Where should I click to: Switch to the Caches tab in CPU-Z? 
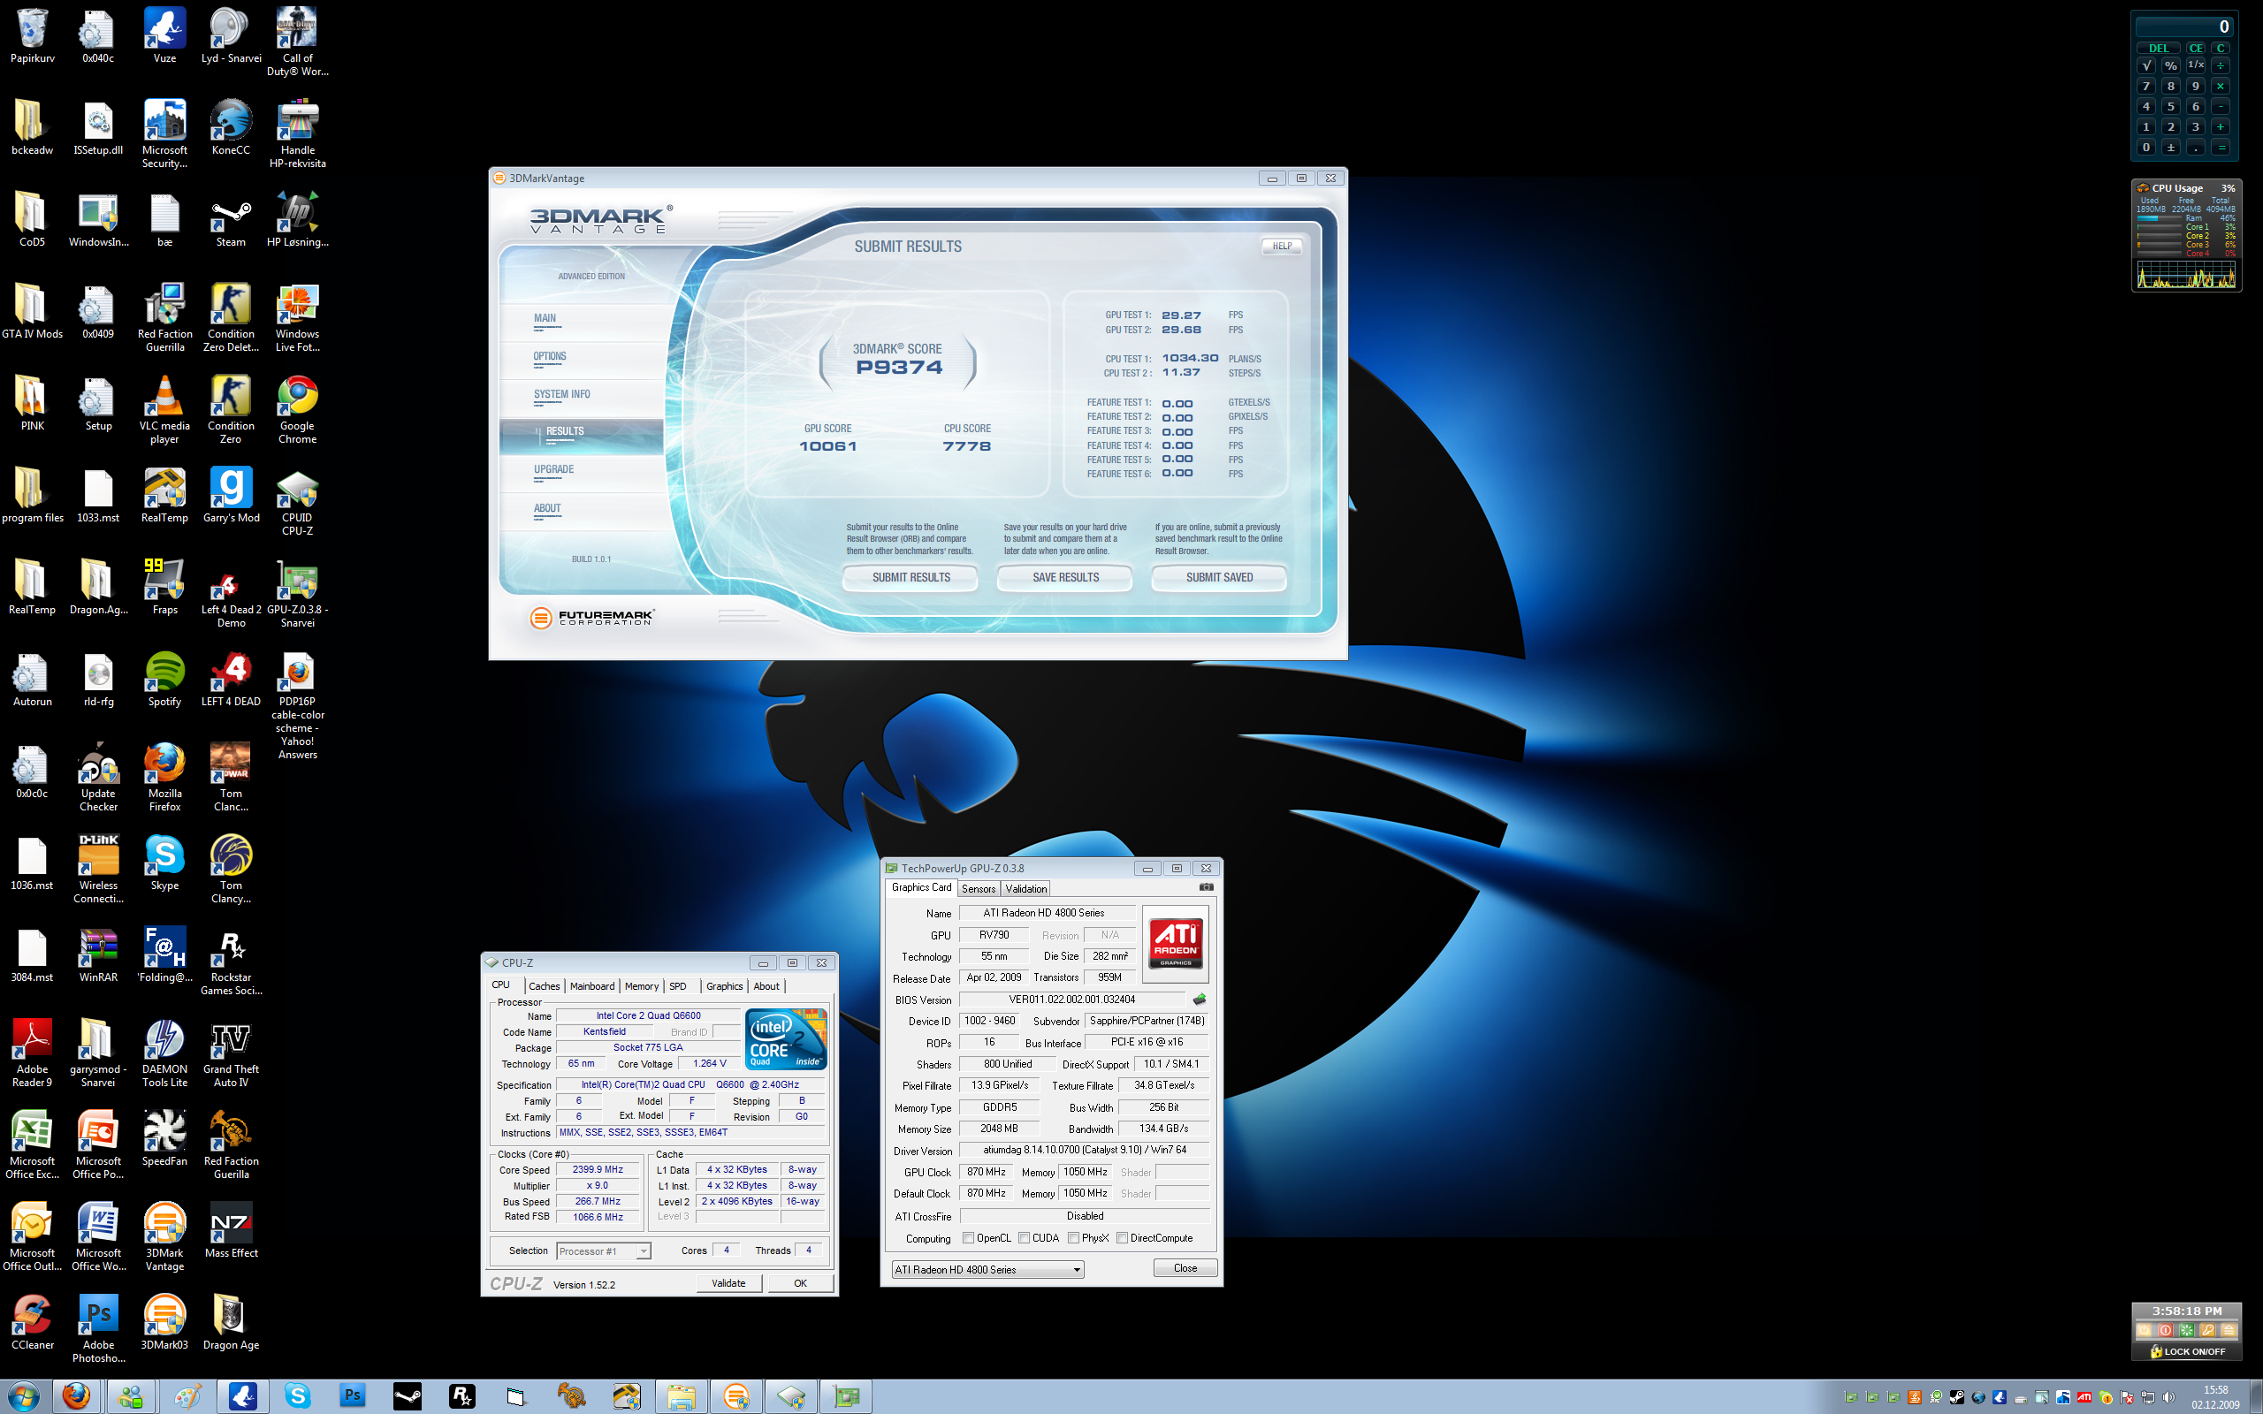pos(545,985)
